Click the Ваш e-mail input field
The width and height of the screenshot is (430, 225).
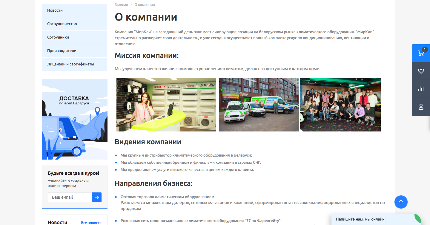point(70,197)
